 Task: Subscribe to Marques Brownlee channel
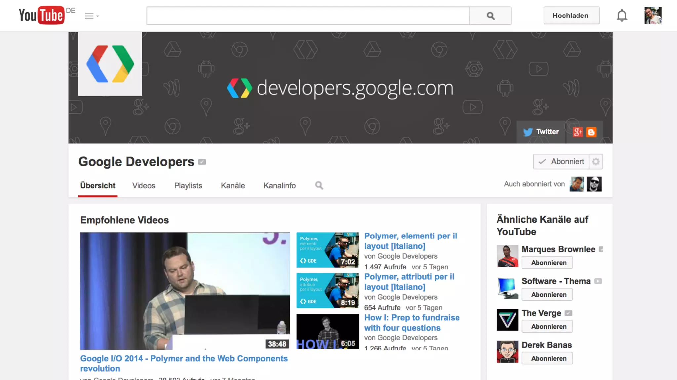click(x=548, y=263)
